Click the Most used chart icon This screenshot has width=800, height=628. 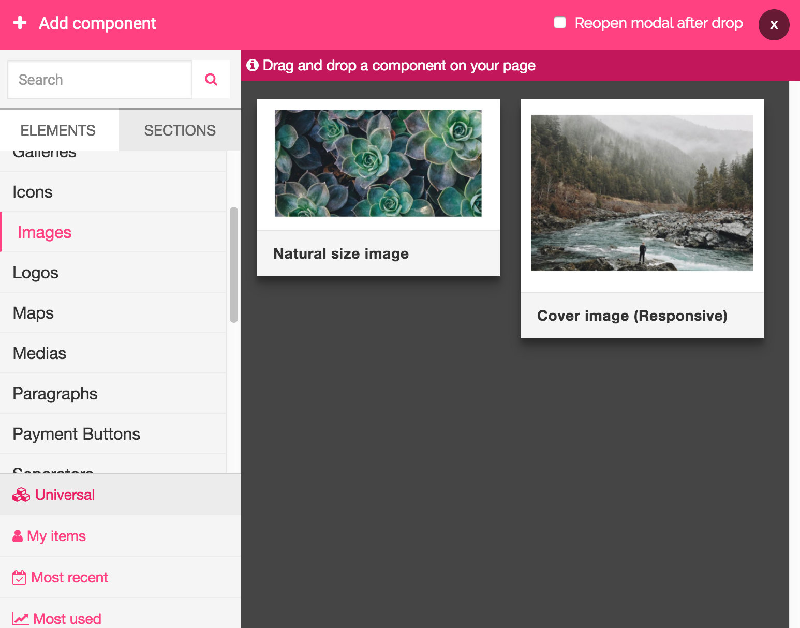point(21,619)
